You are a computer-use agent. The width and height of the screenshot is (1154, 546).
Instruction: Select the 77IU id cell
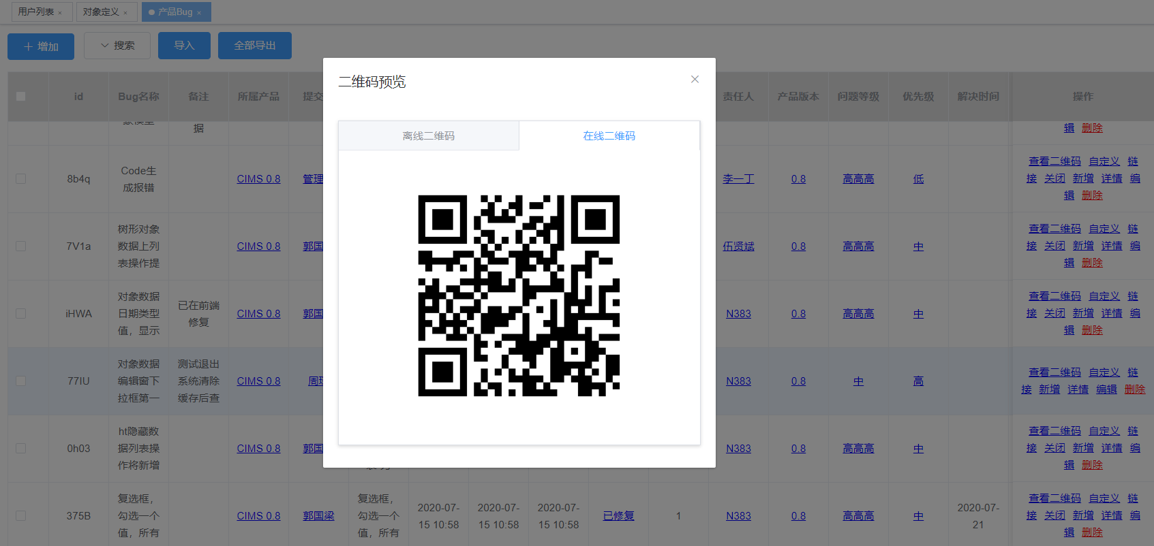pos(78,381)
